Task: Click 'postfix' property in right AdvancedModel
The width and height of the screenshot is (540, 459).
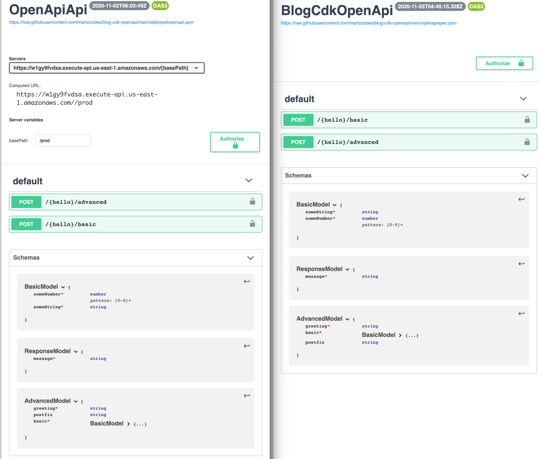Action: click(x=315, y=342)
